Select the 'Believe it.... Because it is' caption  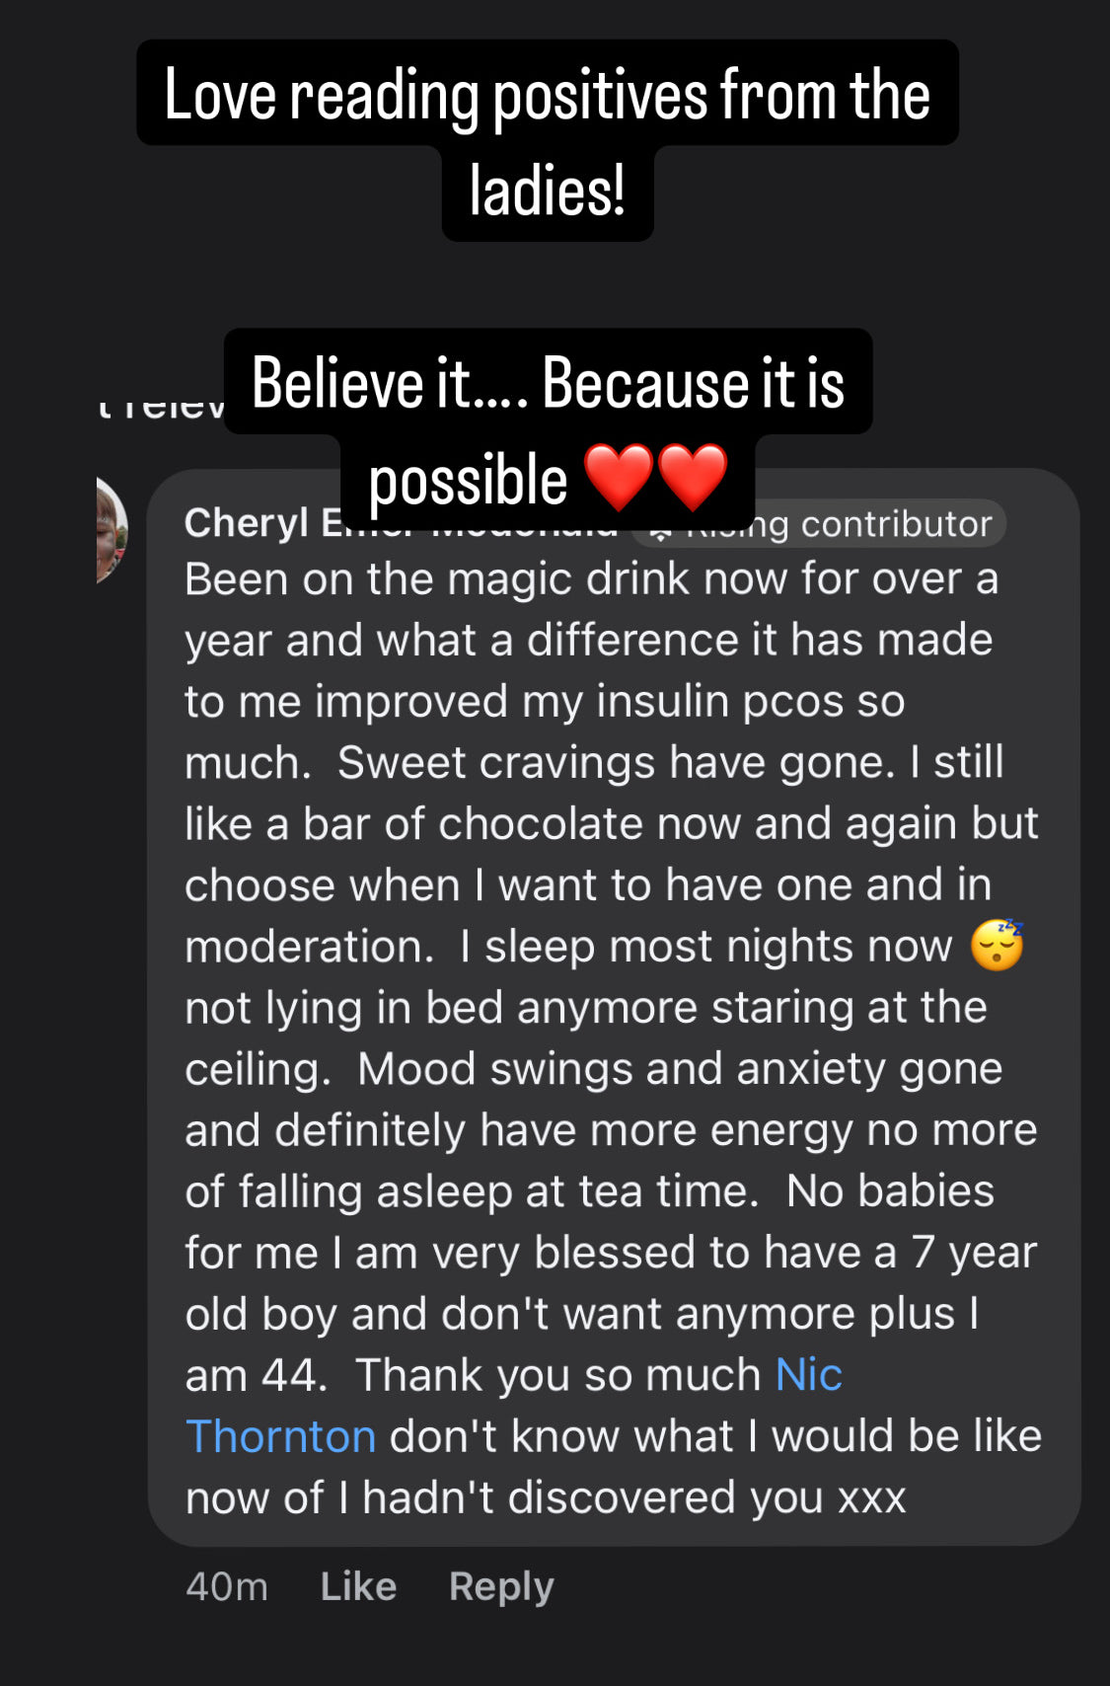tap(548, 382)
